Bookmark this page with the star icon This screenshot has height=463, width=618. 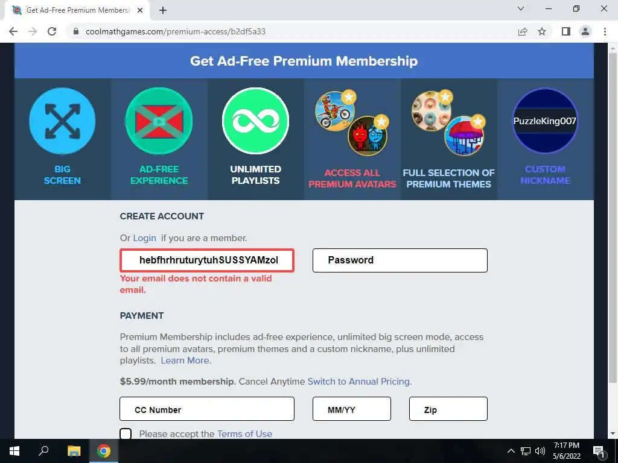click(x=542, y=31)
